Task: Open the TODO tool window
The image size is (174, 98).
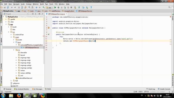Action: tap(48, 89)
